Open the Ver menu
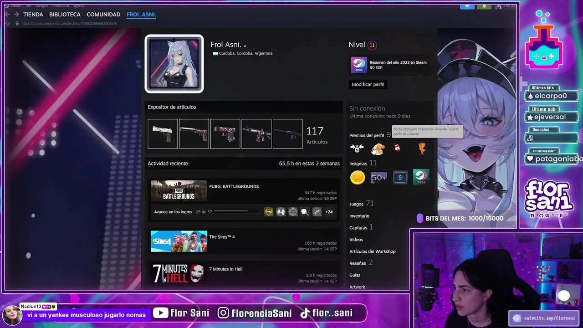This screenshot has height=328, width=583. click(28, 6)
